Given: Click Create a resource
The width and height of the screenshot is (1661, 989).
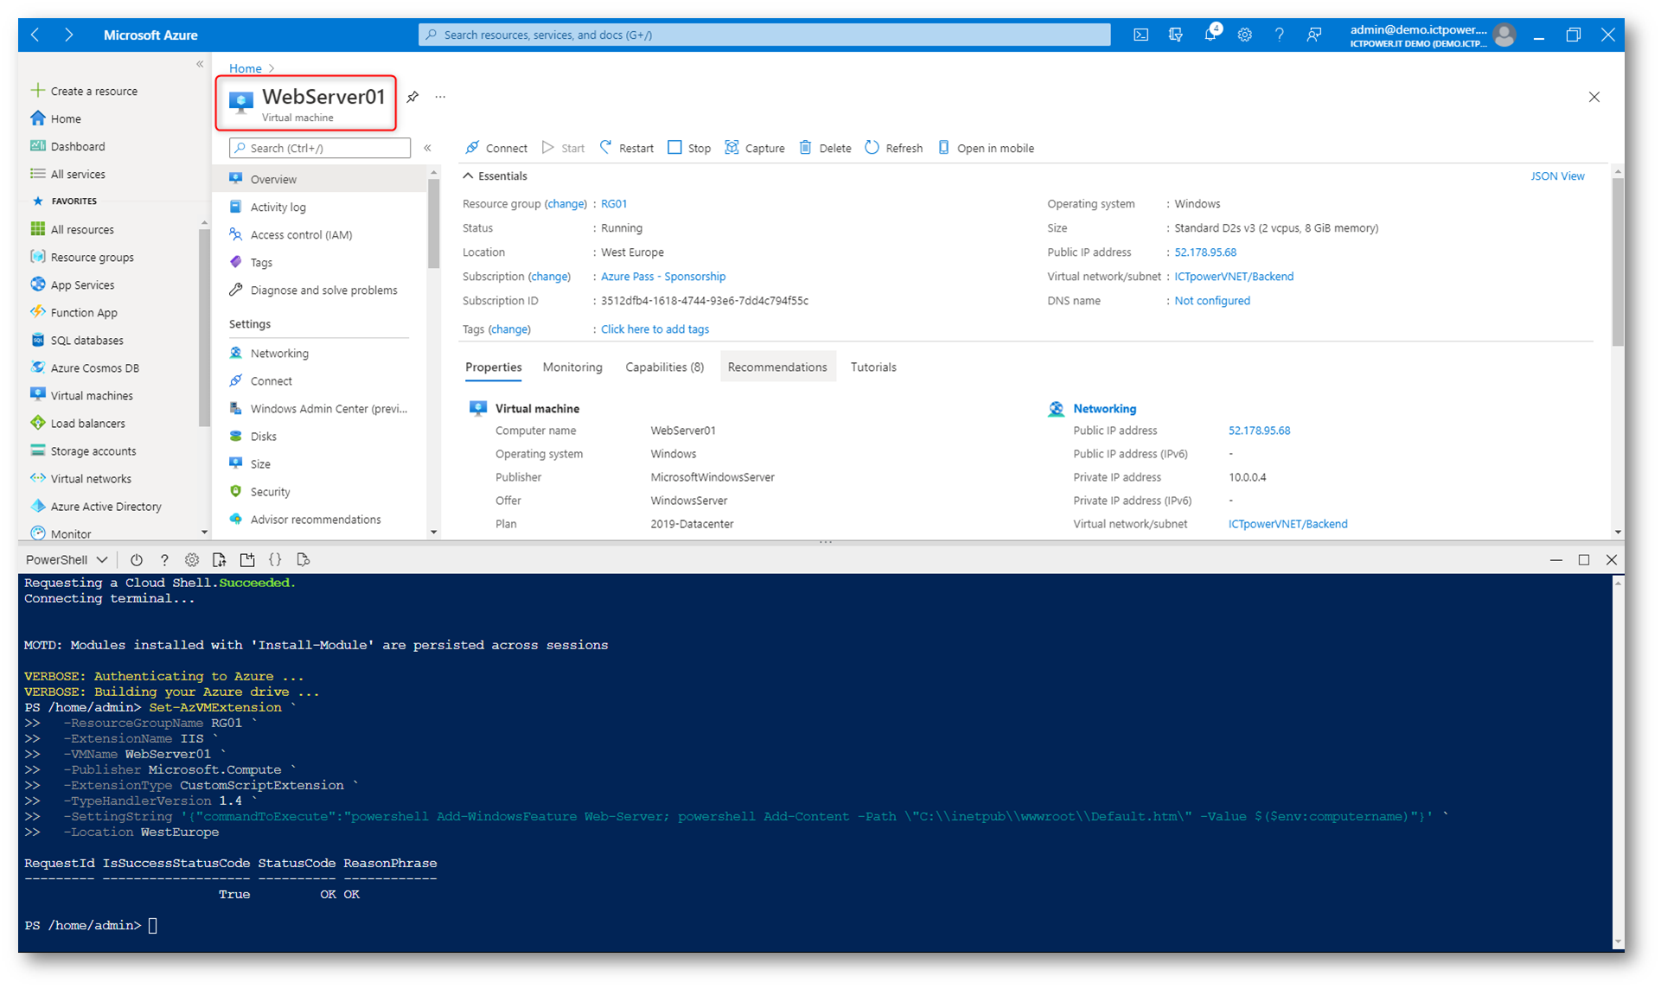Looking at the screenshot, I should pos(84,91).
